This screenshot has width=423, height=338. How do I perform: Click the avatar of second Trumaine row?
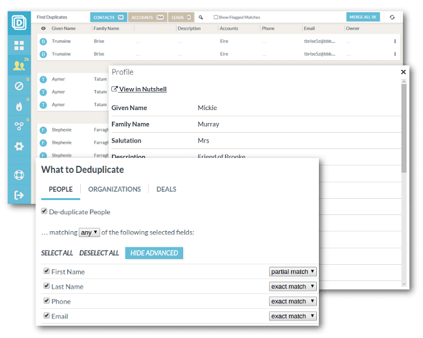(x=43, y=54)
